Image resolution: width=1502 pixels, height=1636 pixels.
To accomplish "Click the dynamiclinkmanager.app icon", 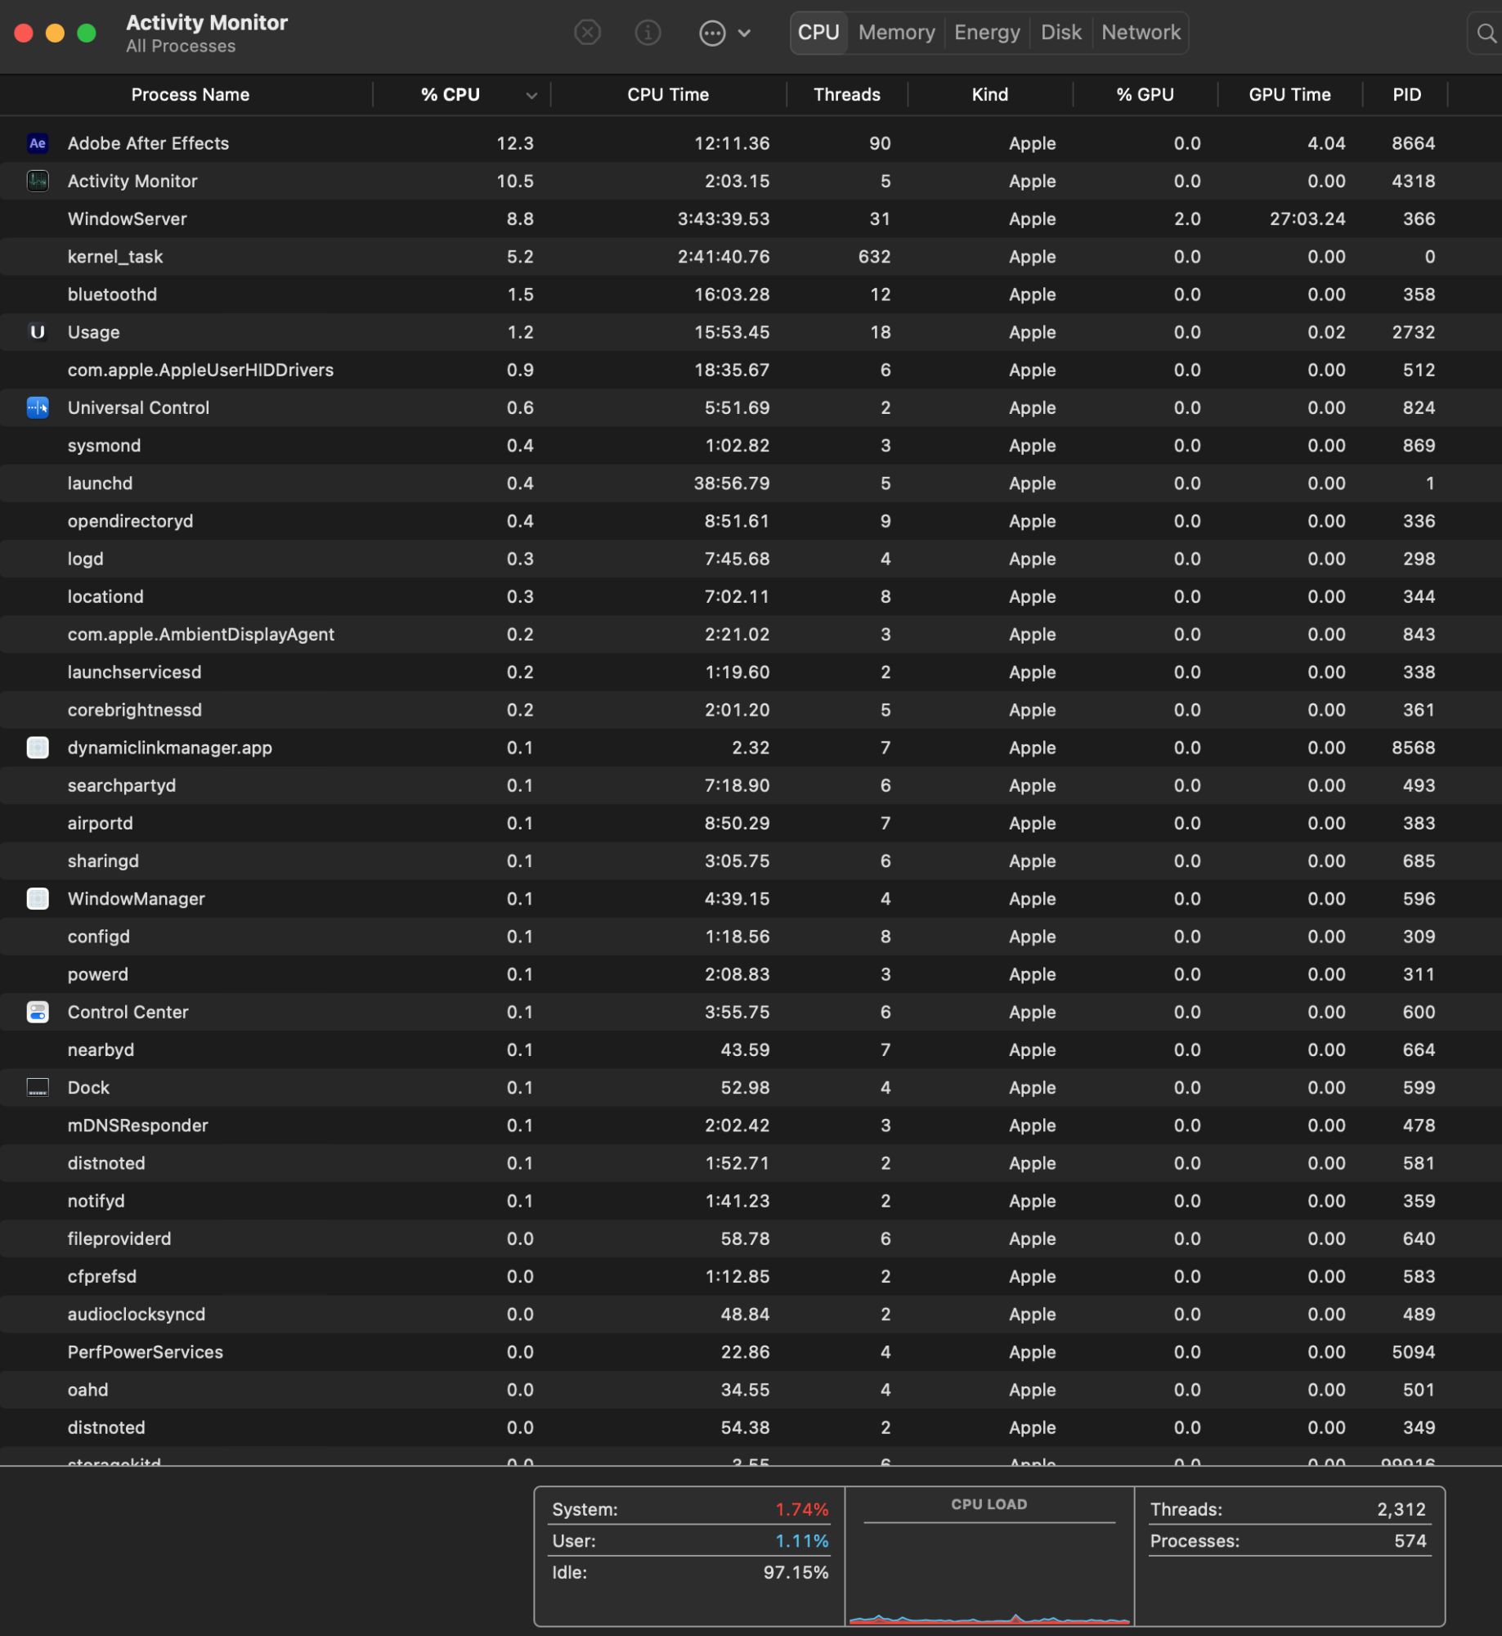I will point(38,748).
